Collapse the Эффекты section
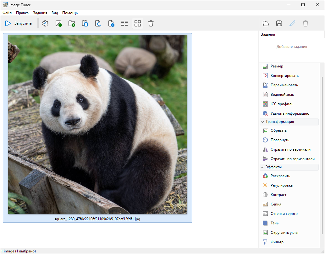The height and width of the screenshot is (254, 325). click(x=262, y=167)
